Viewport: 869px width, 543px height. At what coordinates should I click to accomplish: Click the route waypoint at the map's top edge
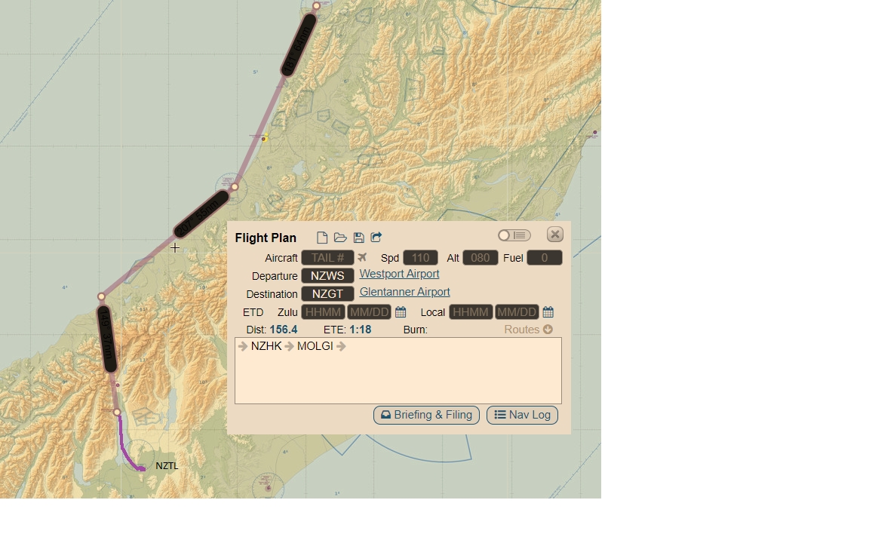(317, 6)
